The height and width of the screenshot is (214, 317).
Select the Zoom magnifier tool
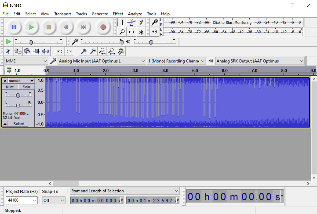[x=122, y=32]
